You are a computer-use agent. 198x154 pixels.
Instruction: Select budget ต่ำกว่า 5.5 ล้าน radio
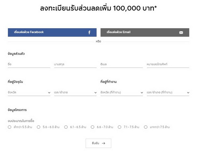(x=10, y=127)
